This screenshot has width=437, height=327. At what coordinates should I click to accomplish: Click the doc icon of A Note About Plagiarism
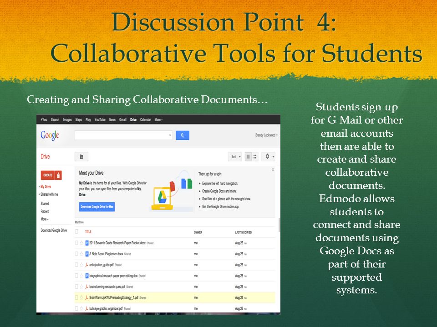pos(87,254)
